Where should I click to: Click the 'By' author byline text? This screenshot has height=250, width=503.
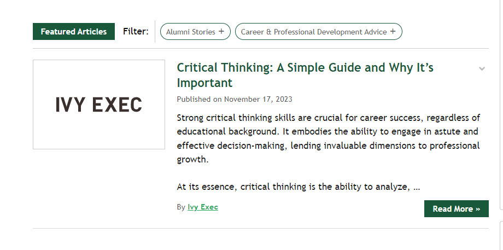[181, 207]
